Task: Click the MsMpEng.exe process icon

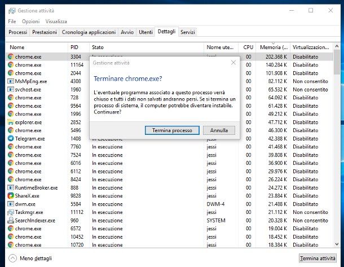Action: click(x=11, y=81)
